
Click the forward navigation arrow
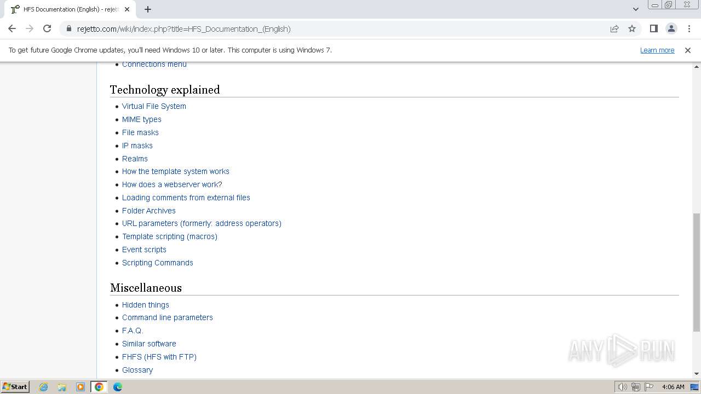[30, 28]
